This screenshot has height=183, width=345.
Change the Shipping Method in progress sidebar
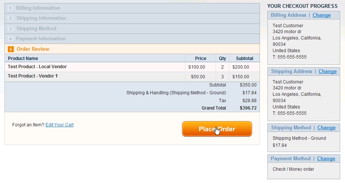pyautogui.click(x=326, y=128)
